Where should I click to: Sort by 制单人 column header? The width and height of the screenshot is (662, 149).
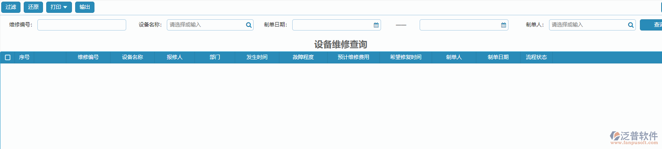454,57
